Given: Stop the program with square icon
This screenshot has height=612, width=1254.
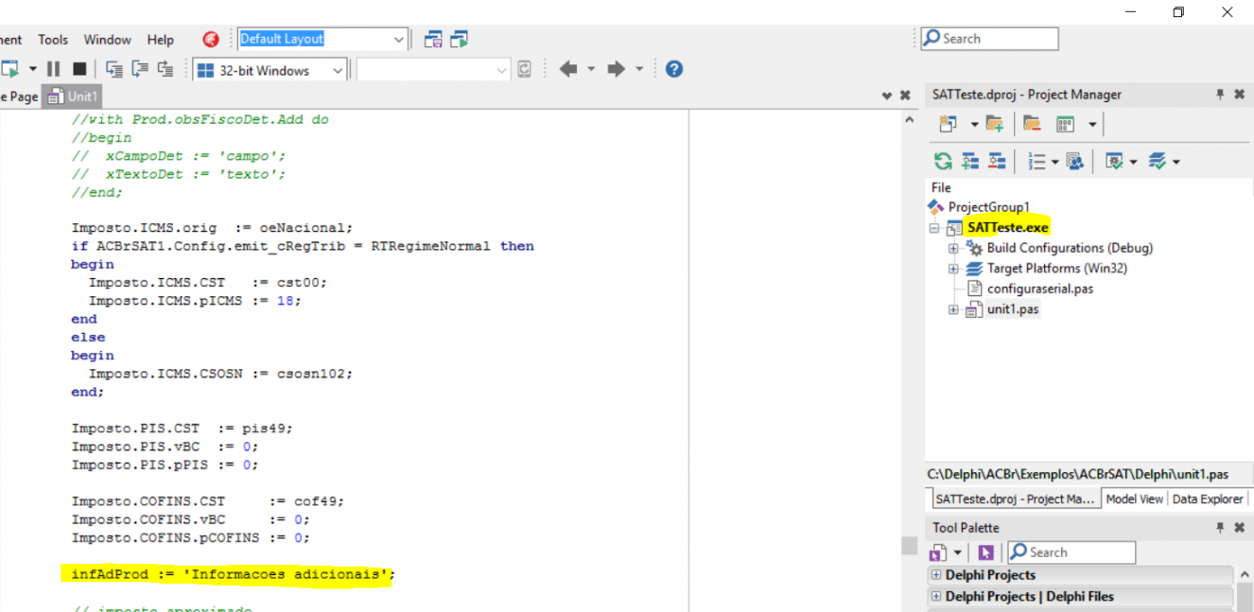Looking at the screenshot, I should pyautogui.click(x=79, y=69).
